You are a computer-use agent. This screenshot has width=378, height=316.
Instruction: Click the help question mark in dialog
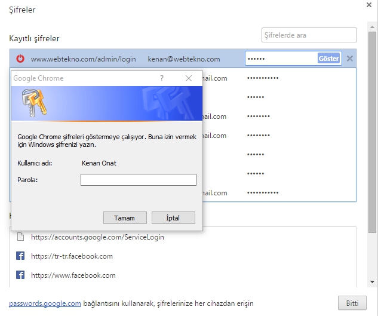tap(162, 78)
